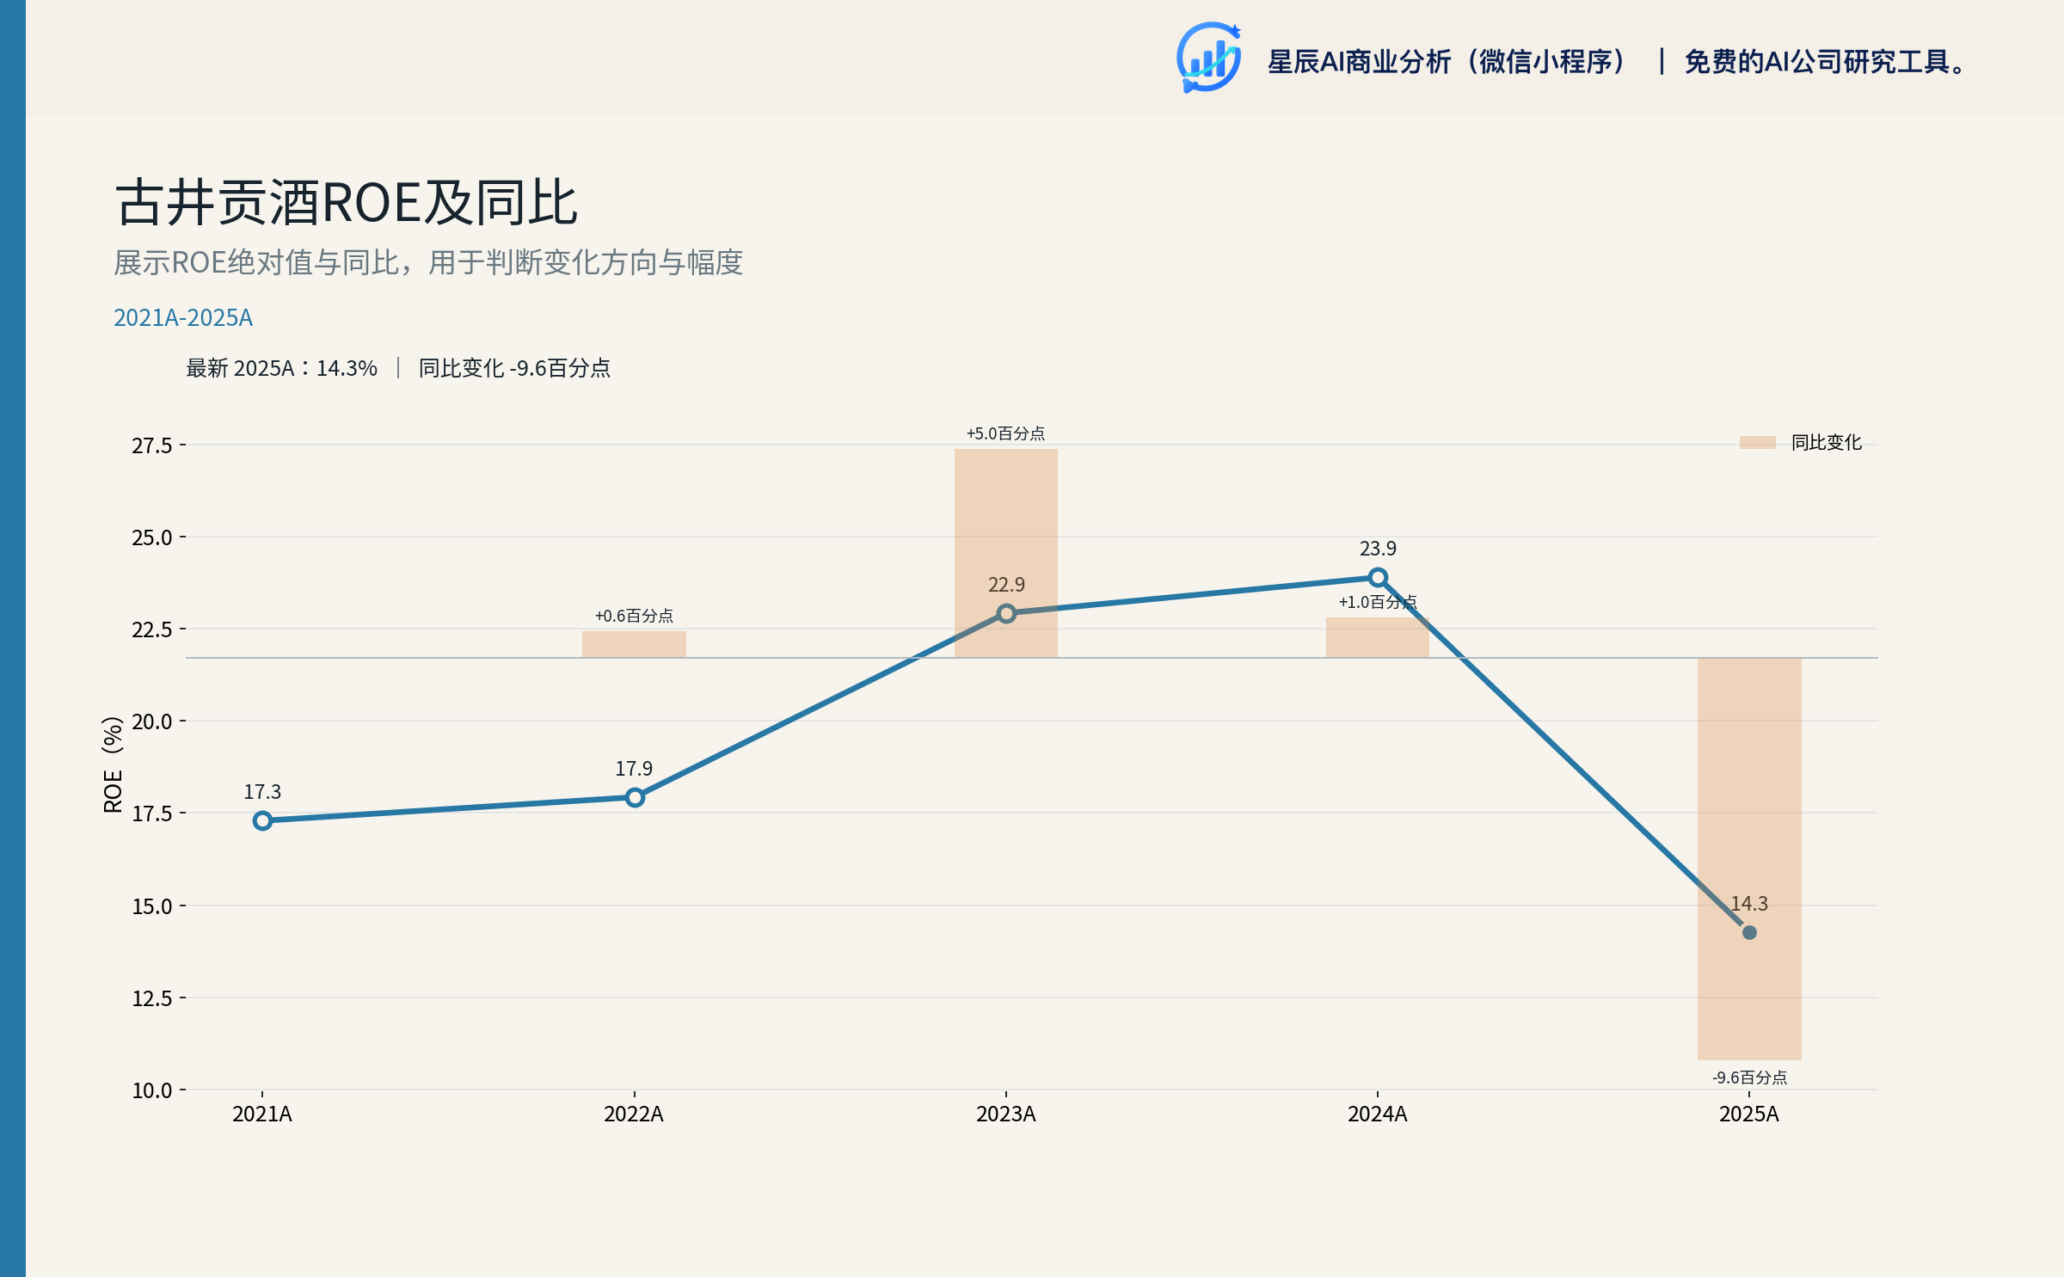Click the 12.5 y-axis tick label
The image size is (2064, 1277).
click(x=152, y=998)
